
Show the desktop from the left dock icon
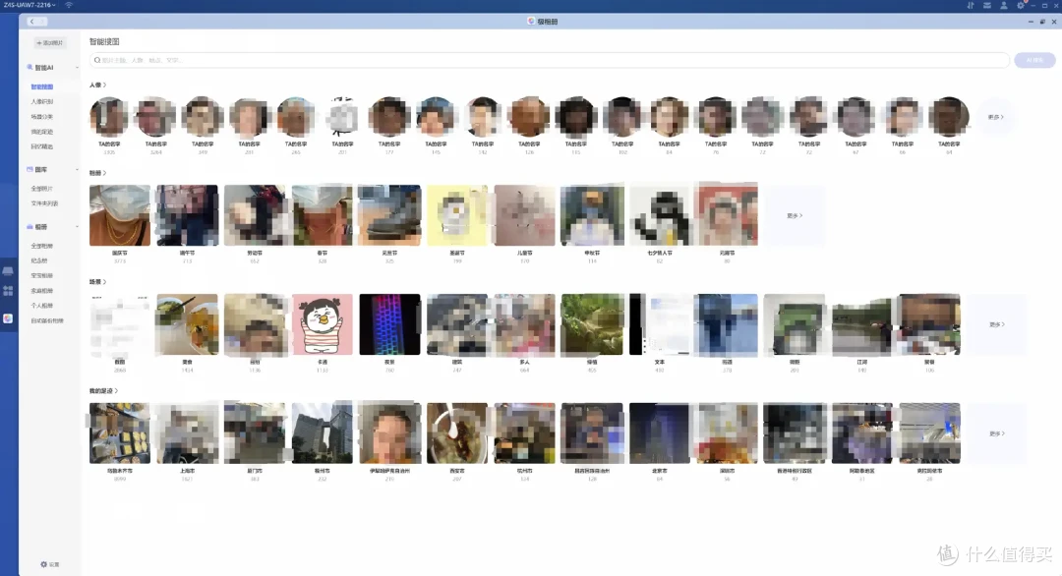[x=8, y=270]
